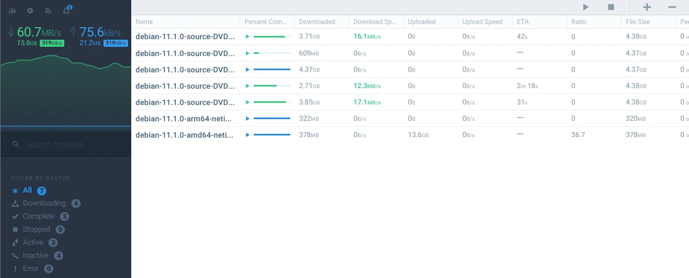The width and height of the screenshot is (689, 278).
Task: Select the All status filter
Action: pos(29,190)
